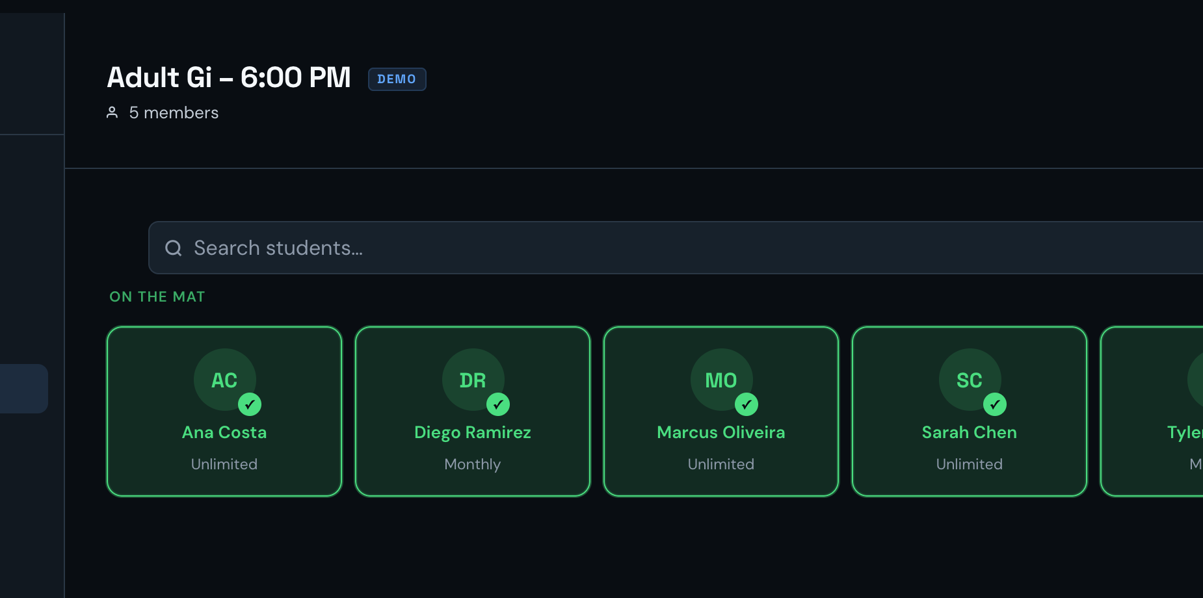The image size is (1203, 598).
Task: Open the partially visible Tyler card
Action: pyautogui.click(x=1152, y=411)
